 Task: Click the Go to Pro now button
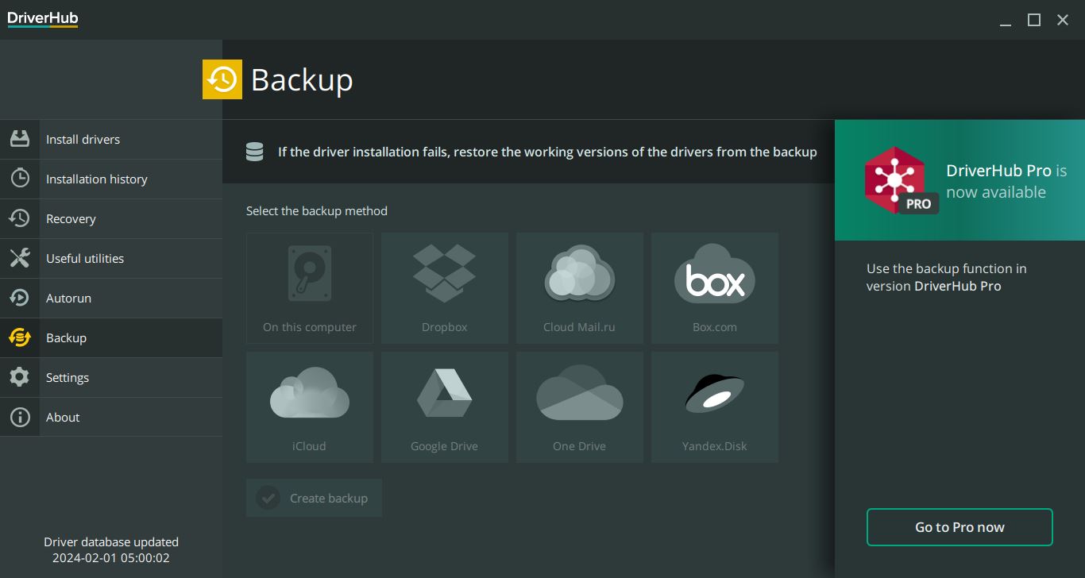[x=960, y=527]
